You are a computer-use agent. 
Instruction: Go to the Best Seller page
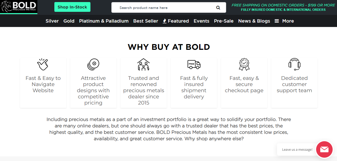146,21
